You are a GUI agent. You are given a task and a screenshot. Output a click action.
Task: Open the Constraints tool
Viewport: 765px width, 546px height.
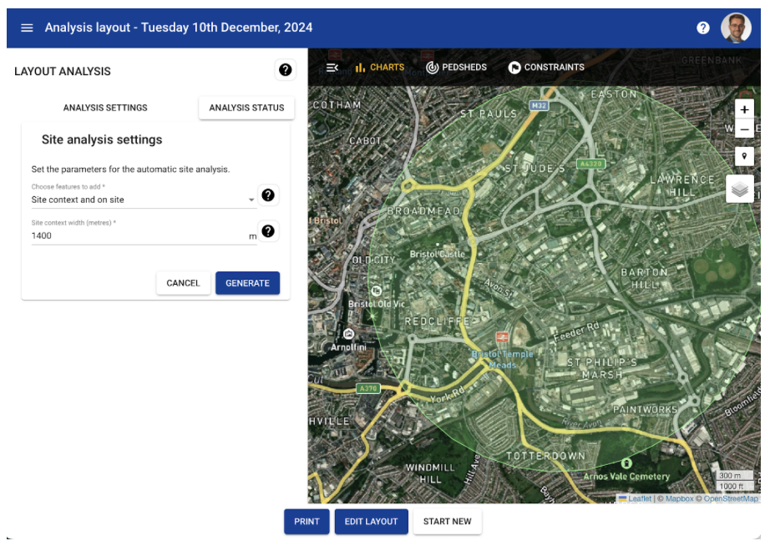point(546,68)
